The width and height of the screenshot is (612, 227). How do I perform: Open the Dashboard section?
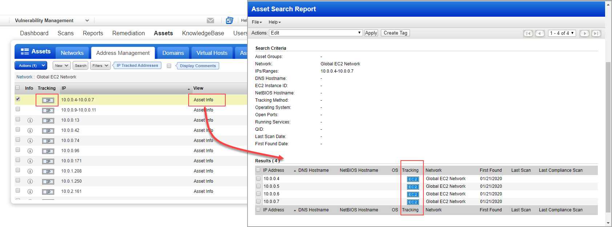[x=34, y=33]
